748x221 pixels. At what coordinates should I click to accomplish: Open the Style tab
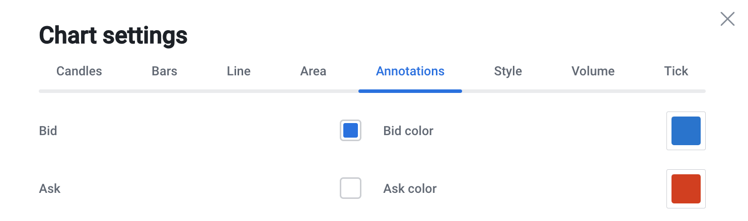click(x=508, y=71)
